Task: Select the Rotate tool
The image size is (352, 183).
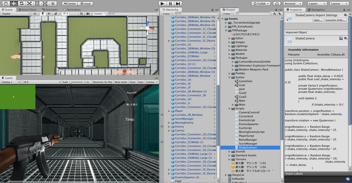Action: click(x=22, y=3)
